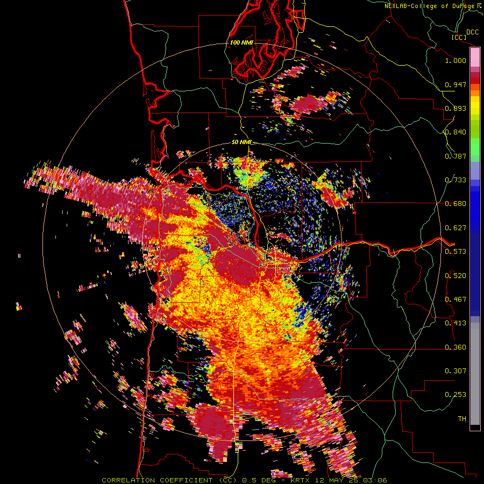This screenshot has height=484, width=484.
Task: Click the 0.520 value on the color scale
Action: tap(455, 276)
